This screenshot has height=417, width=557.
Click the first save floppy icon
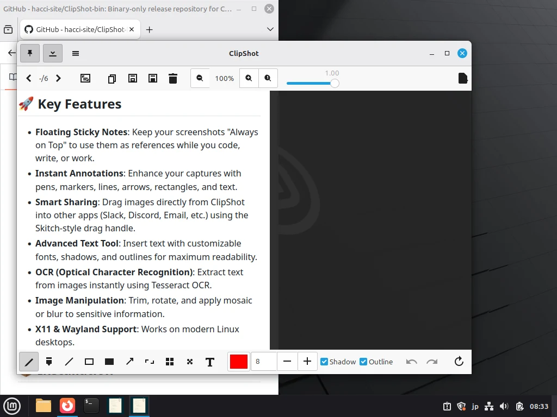tap(133, 78)
